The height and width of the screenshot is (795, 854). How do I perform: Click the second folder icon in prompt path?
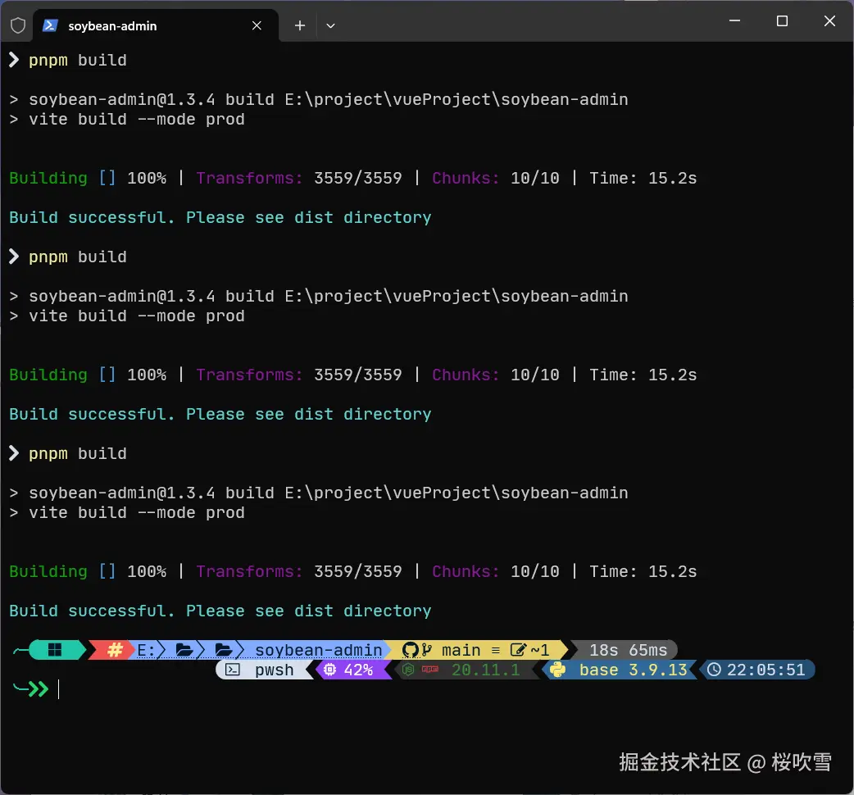pos(224,650)
